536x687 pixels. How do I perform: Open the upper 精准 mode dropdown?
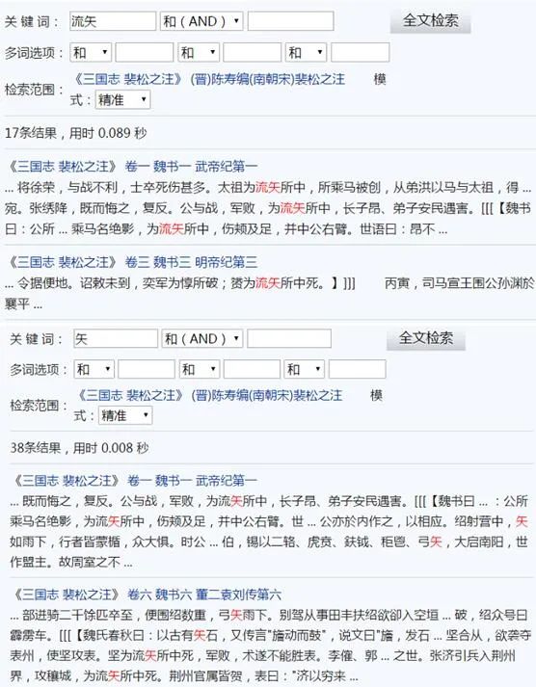122,100
